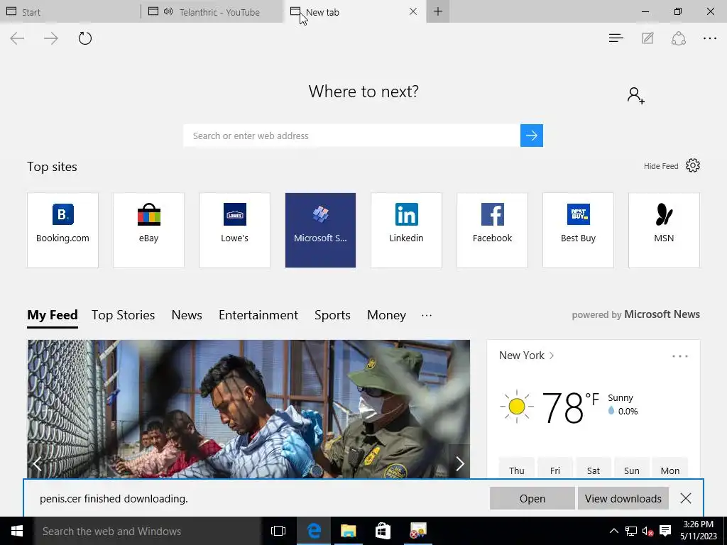Select the Sports feed tab
This screenshot has height=545, width=727.
(x=332, y=315)
